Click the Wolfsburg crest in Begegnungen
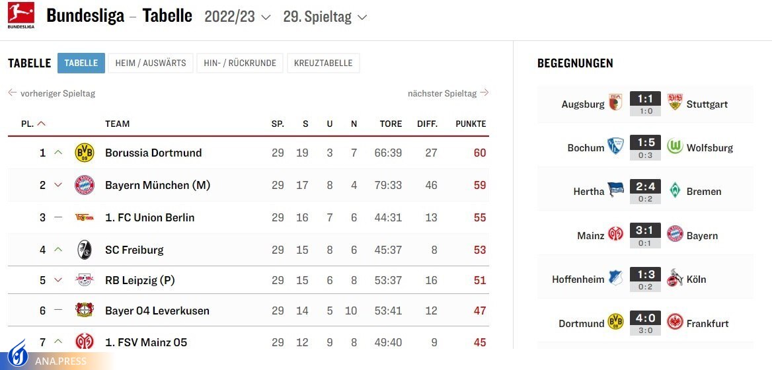Image resolution: width=772 pixels, height=370 pixels. click(675, 147)
